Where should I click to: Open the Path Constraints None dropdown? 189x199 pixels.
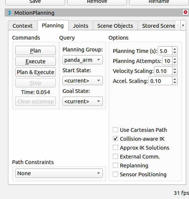tap(59, 173)
